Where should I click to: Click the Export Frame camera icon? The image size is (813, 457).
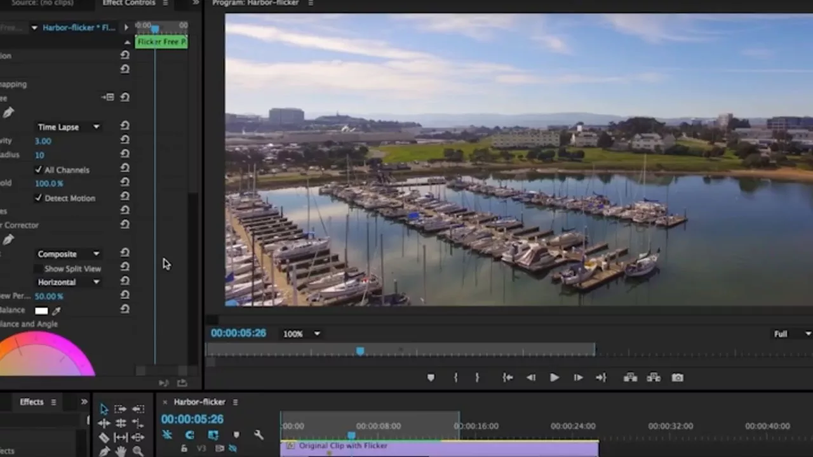coord(677,378)
